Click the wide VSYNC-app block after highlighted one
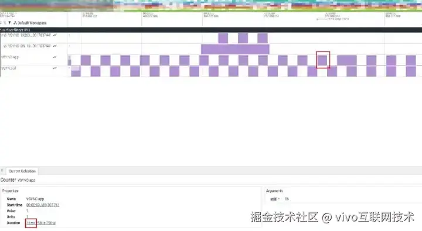422x231 pixels. [347, 60]
